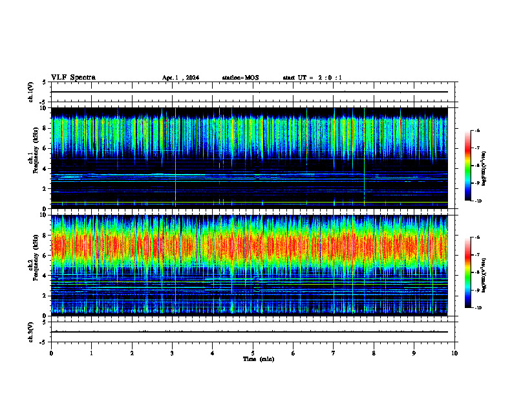512x396 pixels.
Task: Click the "10" tick label on the Time (min) axis
Action: 454,353
